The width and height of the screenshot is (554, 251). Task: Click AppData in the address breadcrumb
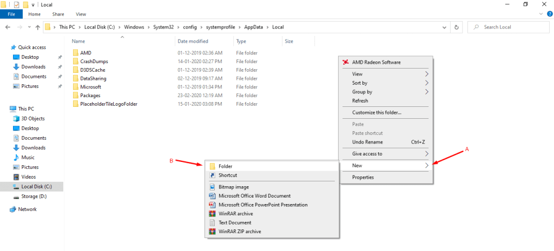[254, 27]
